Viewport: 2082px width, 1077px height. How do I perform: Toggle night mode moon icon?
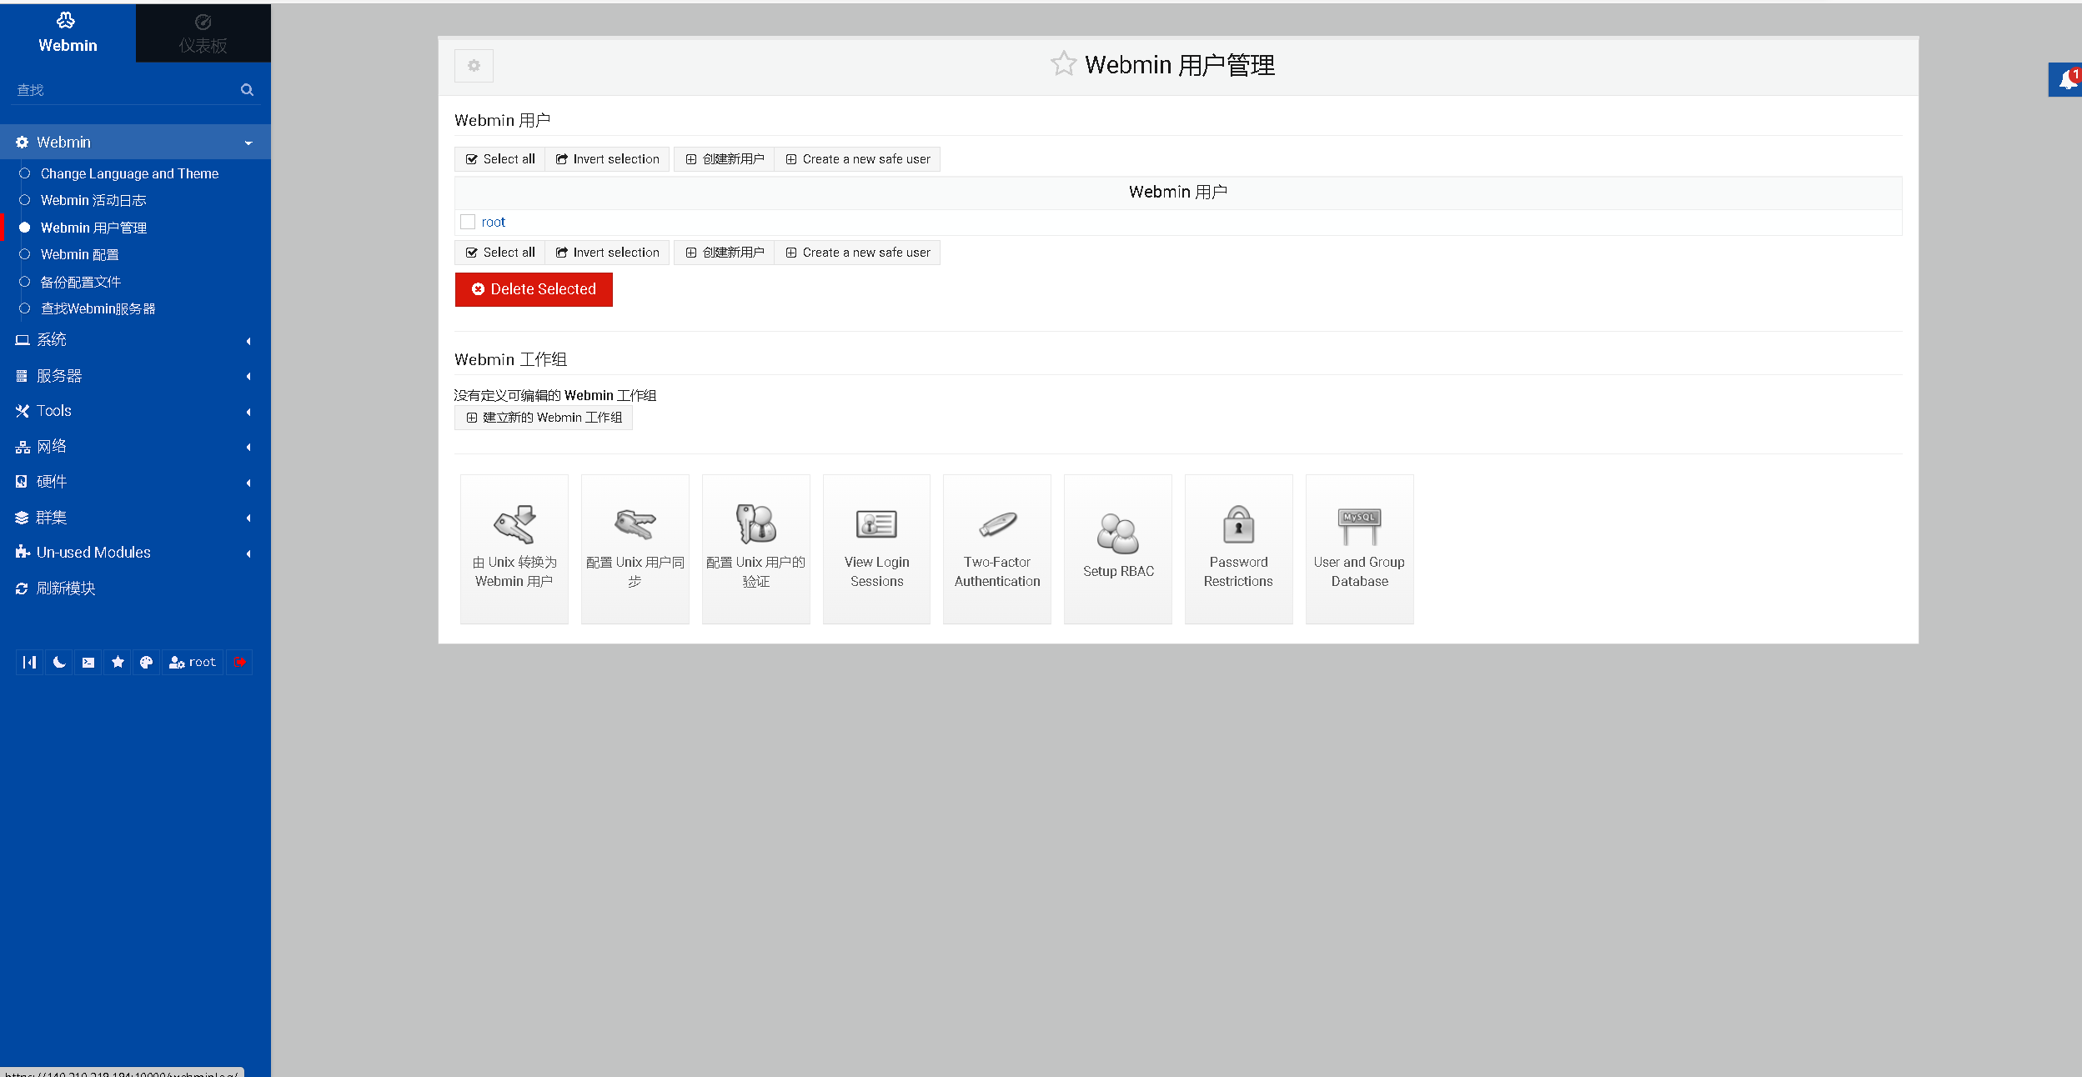click(59, 662)
